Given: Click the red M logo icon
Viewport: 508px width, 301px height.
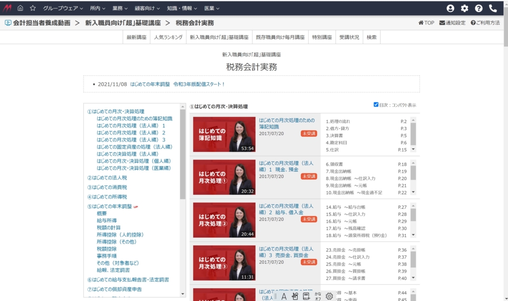Looking at the screenshot, I should 7,8.
